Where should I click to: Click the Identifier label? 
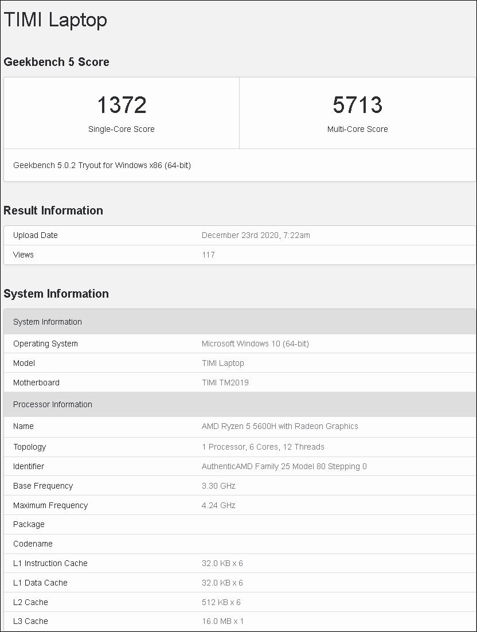(x=29, y=466)
